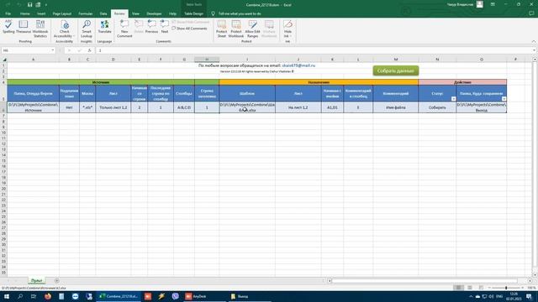
Task: Open the Translate tool
Action: click(x=104, y=27)
